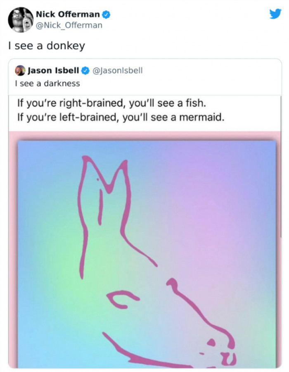Click the Twitter bird logo
The image size is (289, 372).
point(275,14)
